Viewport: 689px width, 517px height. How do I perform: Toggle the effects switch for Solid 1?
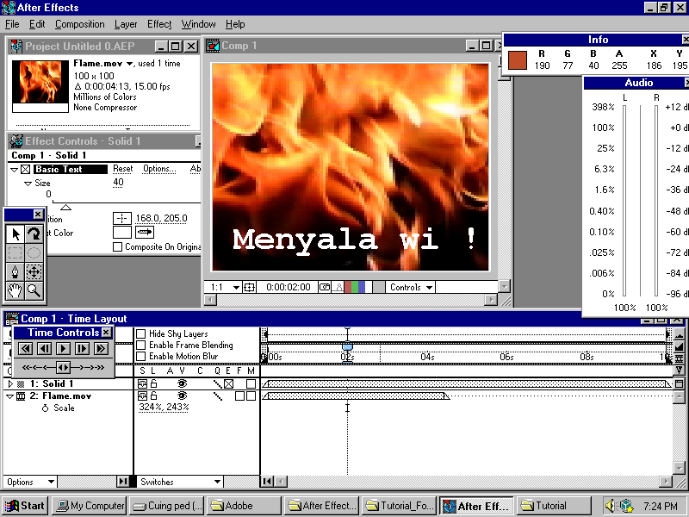pyautogui.click(x=228, y=383)
